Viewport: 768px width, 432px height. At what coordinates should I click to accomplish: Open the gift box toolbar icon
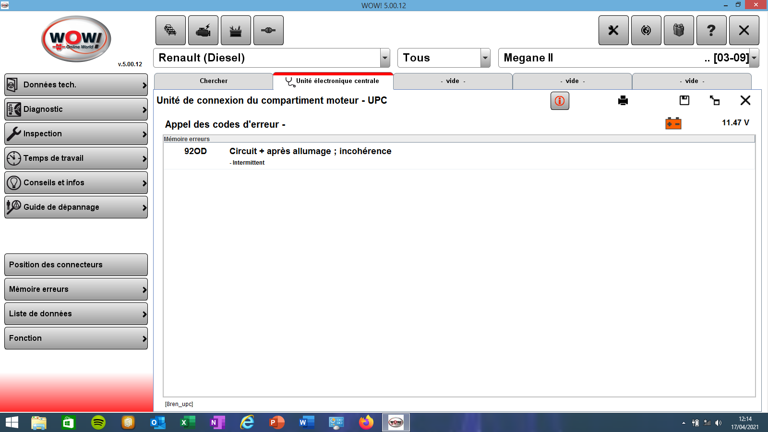tap(679, 30)
